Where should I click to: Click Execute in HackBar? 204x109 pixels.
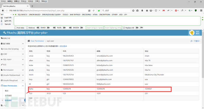pos(8,24)
